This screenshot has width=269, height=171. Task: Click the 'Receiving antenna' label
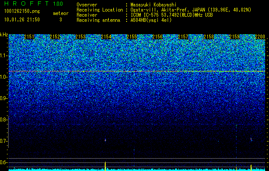pyautogui.click(x=98, y=20)
